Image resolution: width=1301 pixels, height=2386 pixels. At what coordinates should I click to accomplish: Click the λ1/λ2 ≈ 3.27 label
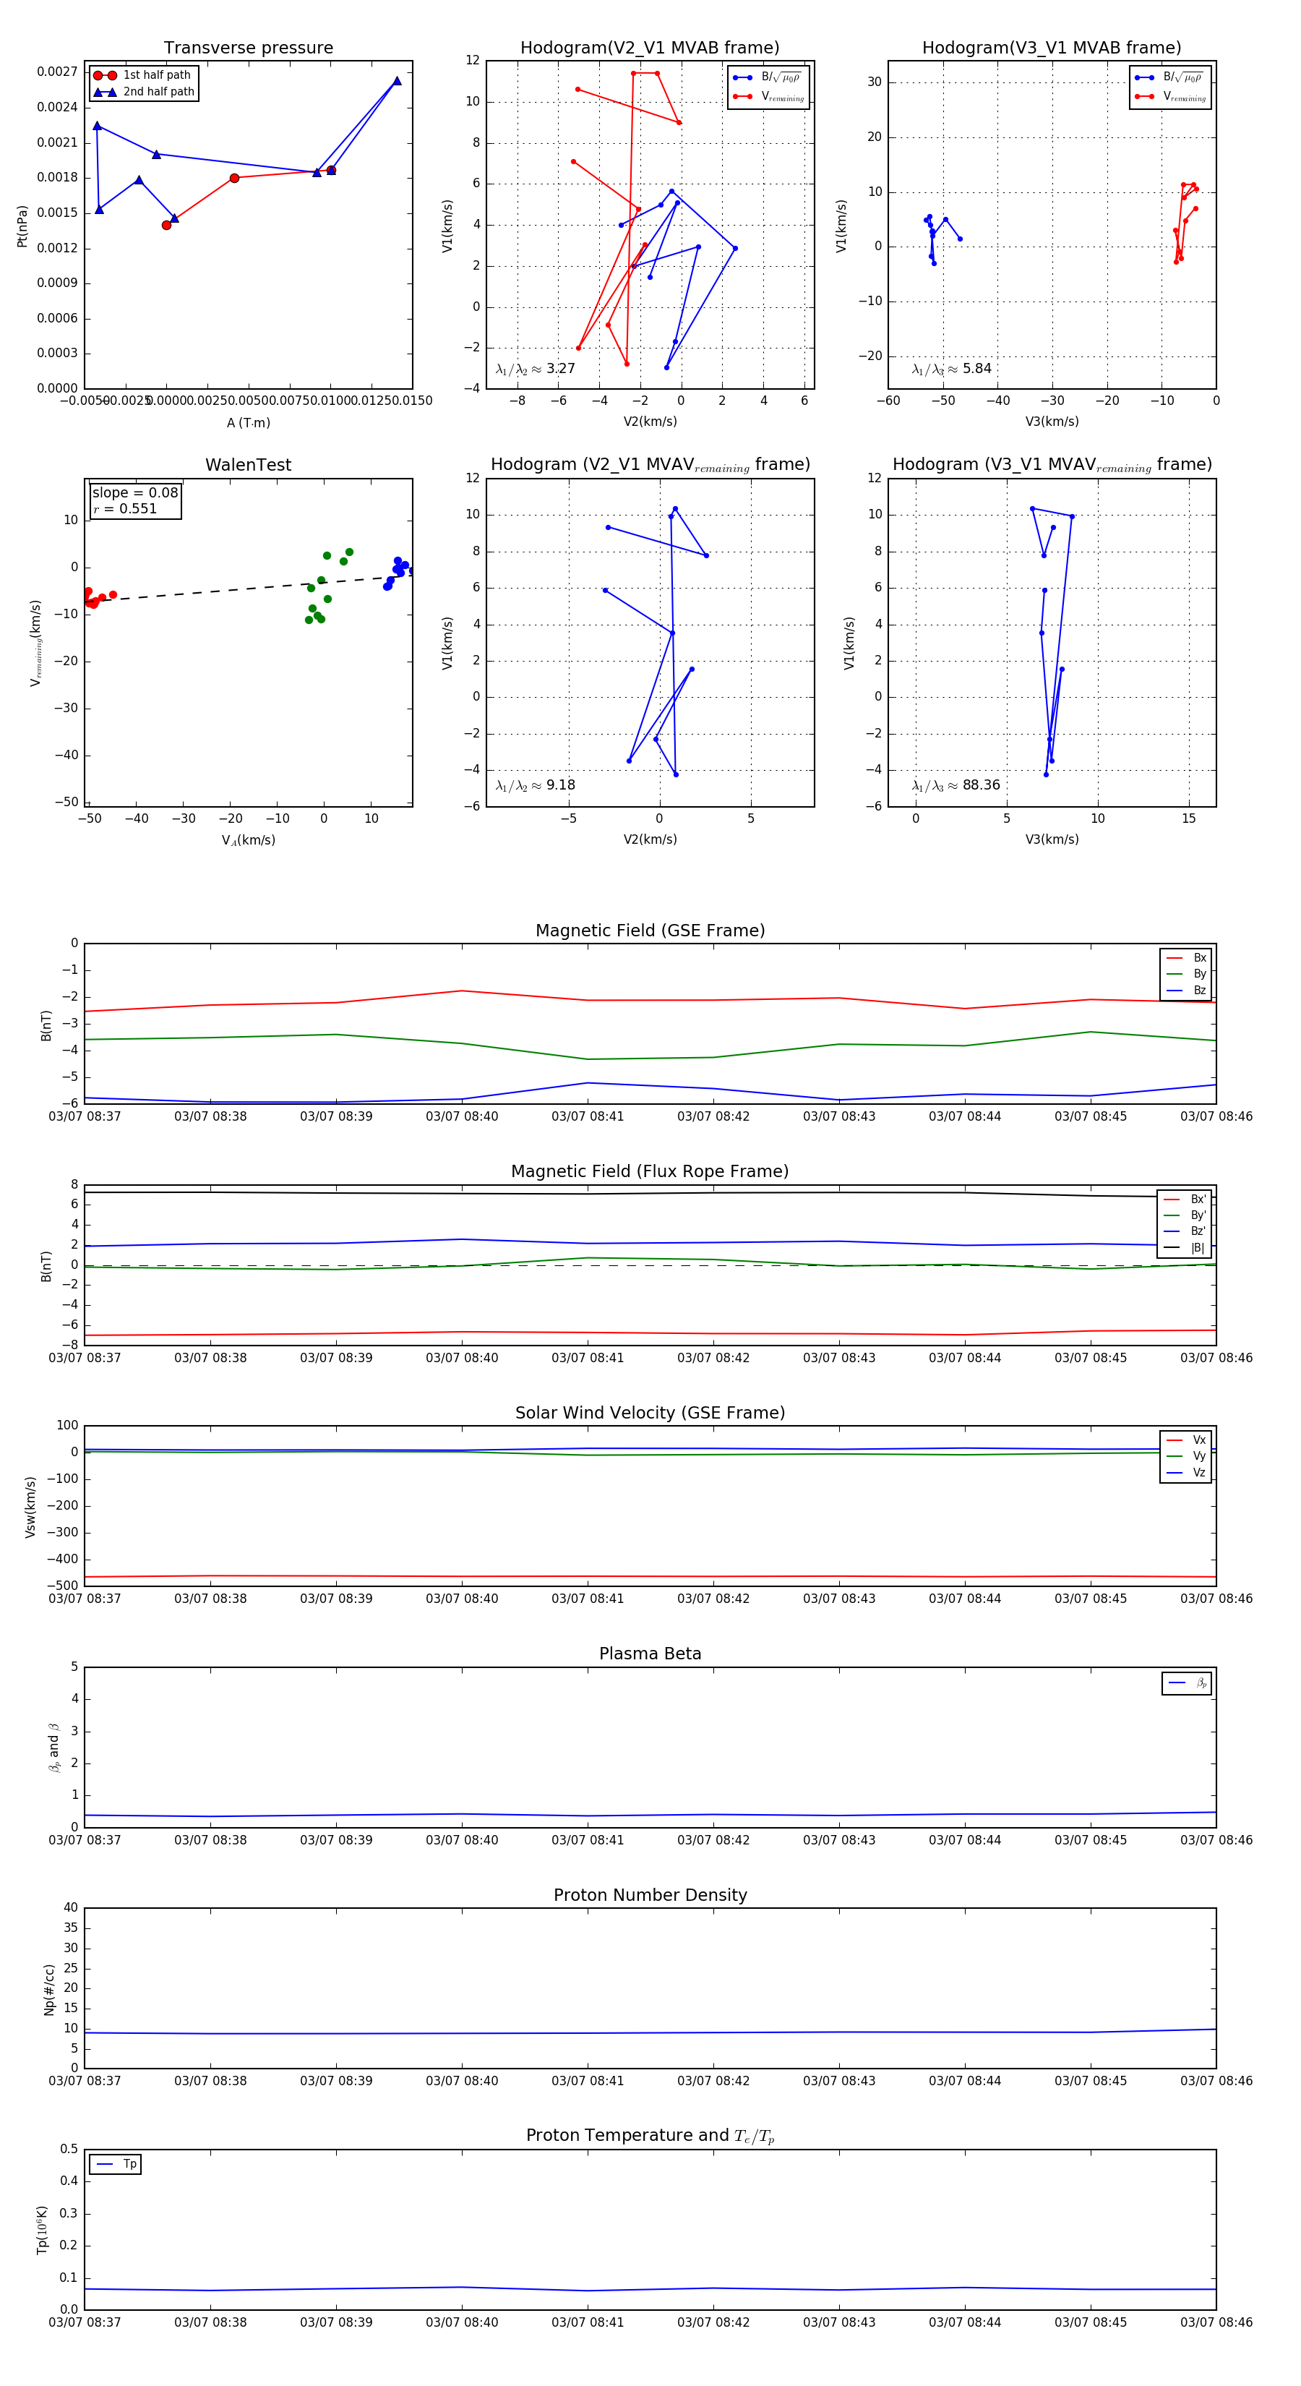coord(535,369)
